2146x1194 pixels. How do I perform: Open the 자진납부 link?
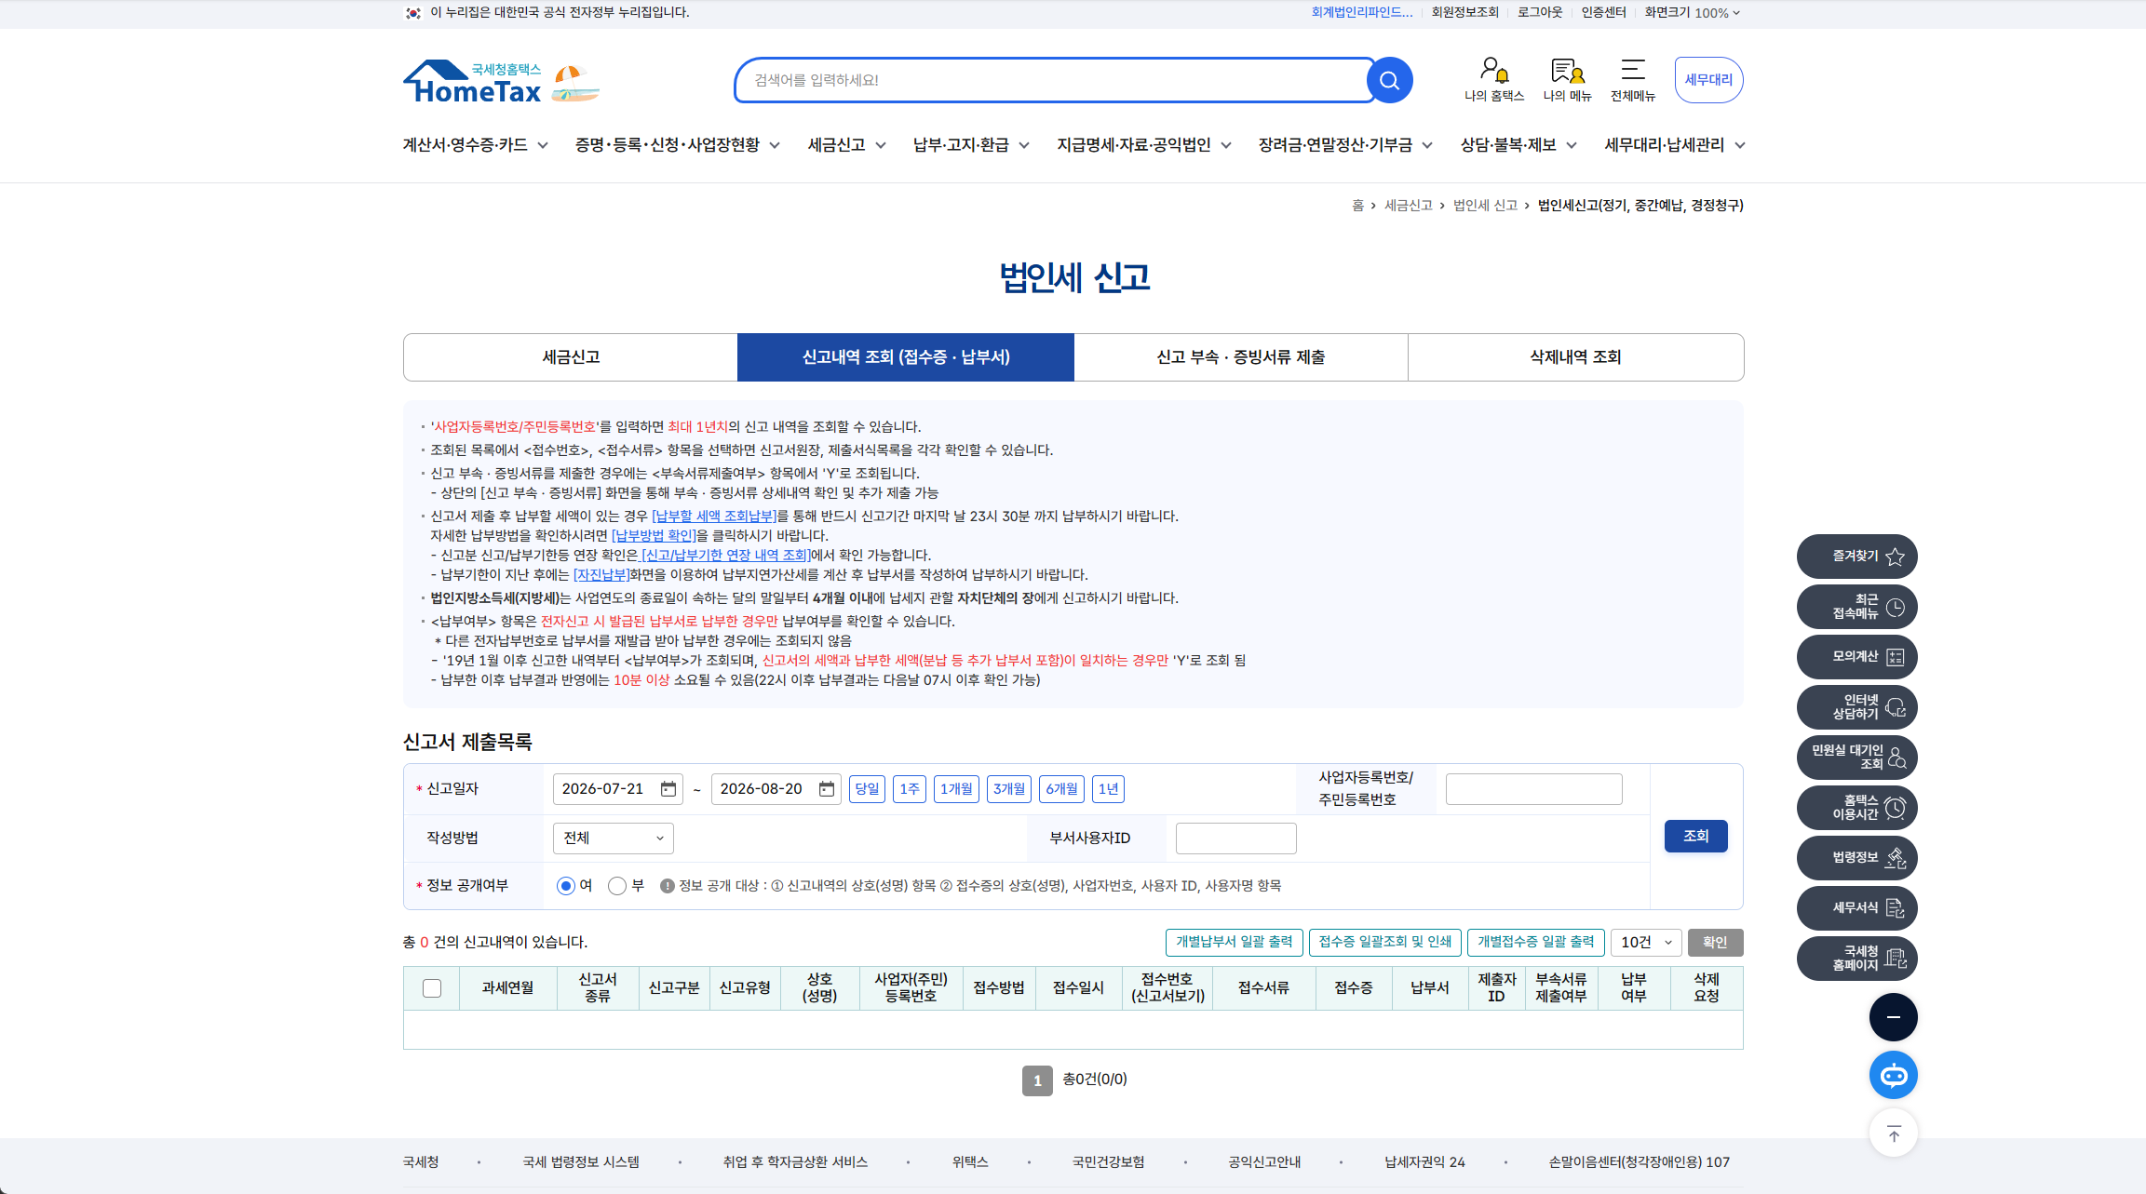tap(601, 575)
